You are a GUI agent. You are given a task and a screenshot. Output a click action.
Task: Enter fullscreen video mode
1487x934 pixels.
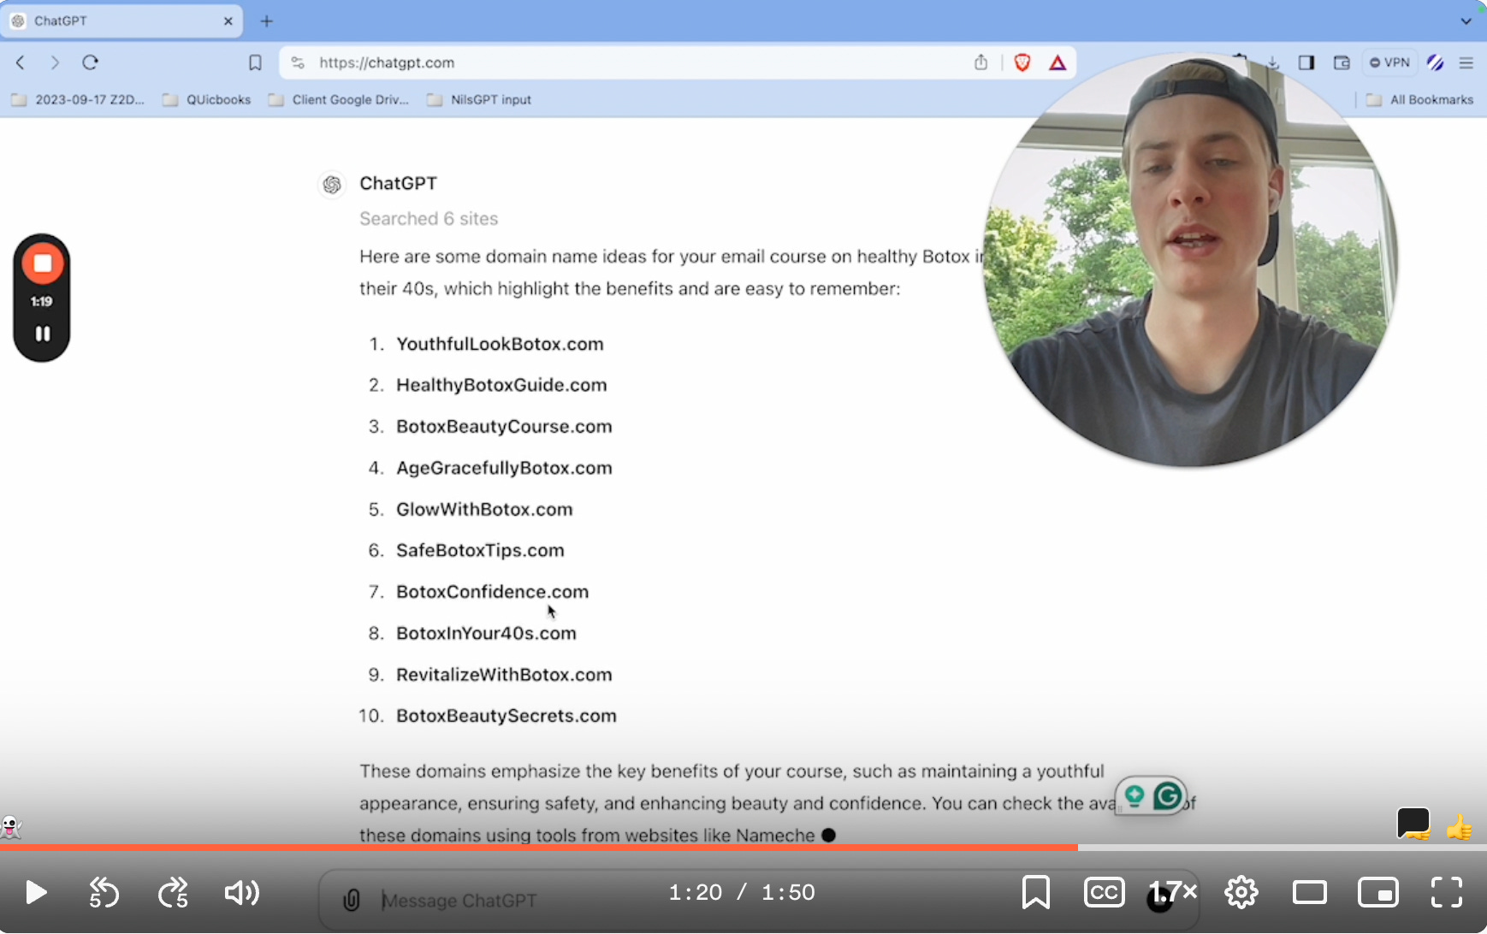[1447, 892]
